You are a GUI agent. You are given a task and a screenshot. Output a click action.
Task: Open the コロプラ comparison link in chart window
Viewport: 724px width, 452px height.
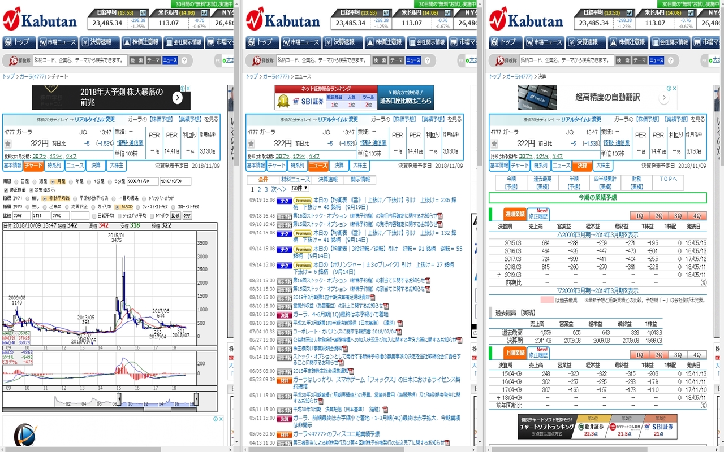39,156
